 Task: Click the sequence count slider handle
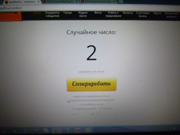tap(69, 100)
